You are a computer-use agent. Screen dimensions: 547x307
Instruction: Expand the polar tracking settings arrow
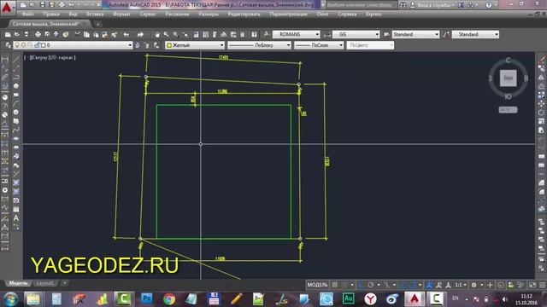pyautogui.click(x=379, y=285)
